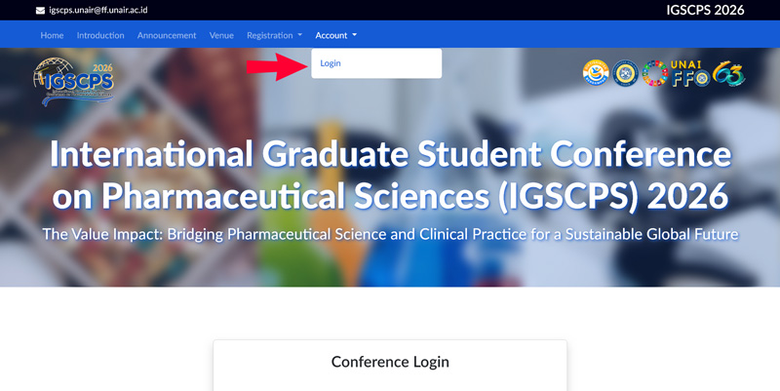Viewport: 780px width, 391px height.
Task: Open the Announcement page
Action: click(167, 35)
